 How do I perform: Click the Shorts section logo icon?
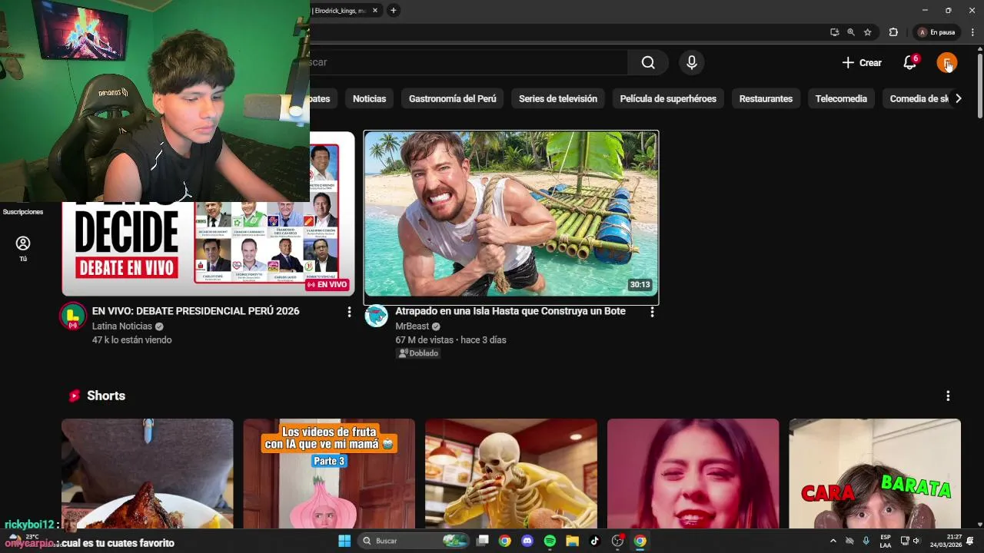(x=75, y=396)
